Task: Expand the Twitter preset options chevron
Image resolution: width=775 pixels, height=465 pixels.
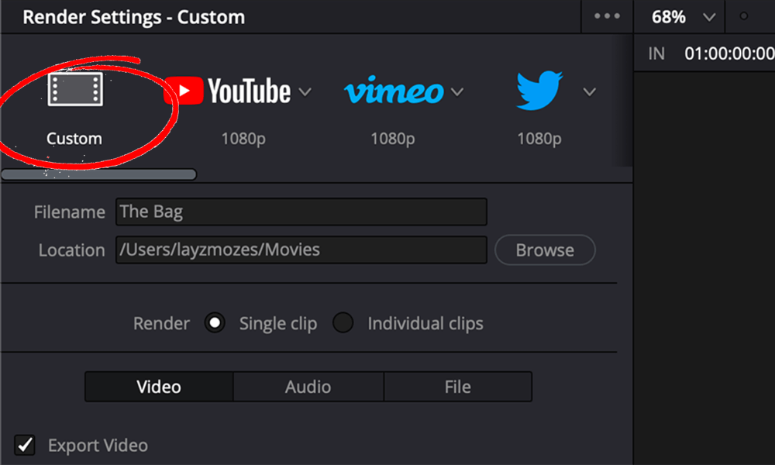Action: pos(590,91)
